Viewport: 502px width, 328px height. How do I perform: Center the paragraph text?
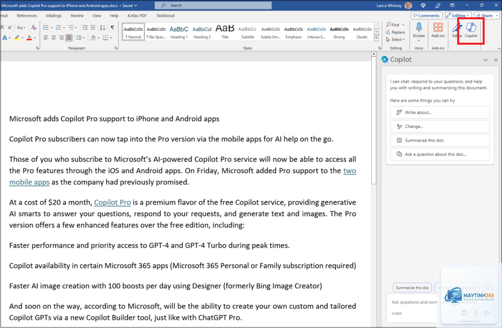click(53, 38)
